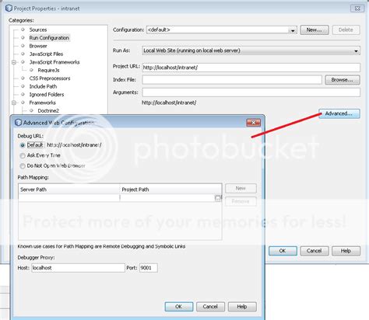Click OK in Project Properties window
Screen dimensions: 369x320
(283, 251)
